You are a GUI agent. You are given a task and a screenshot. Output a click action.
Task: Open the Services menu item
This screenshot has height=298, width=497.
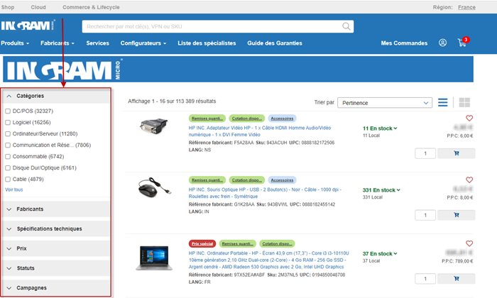coord(98,43)
